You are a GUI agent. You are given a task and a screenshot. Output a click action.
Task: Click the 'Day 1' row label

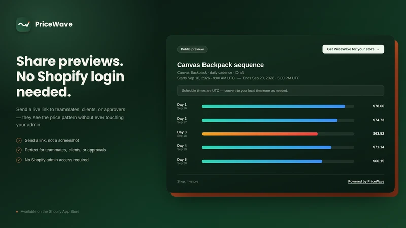click(x=182, y=105)
